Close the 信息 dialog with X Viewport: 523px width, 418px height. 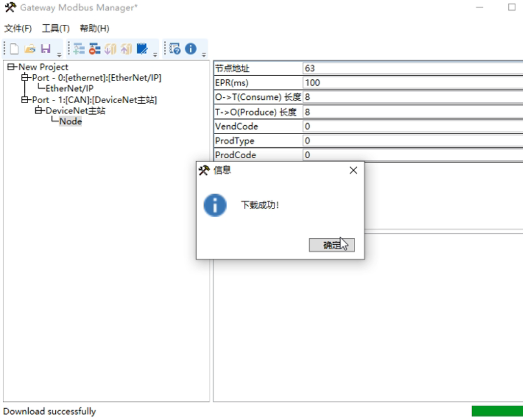(353, 170)
